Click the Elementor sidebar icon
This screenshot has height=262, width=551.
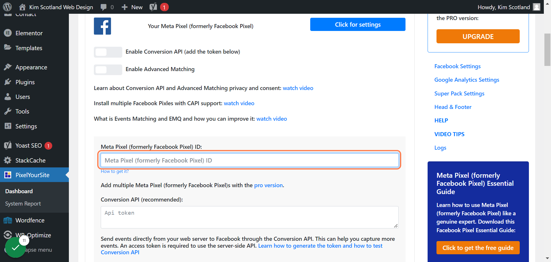(x=8, y=33)
